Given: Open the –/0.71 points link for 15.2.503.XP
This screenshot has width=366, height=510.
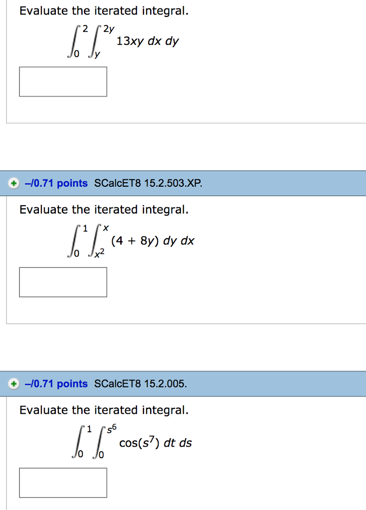Looking at the screenshot, I should [x=56, y=184].
